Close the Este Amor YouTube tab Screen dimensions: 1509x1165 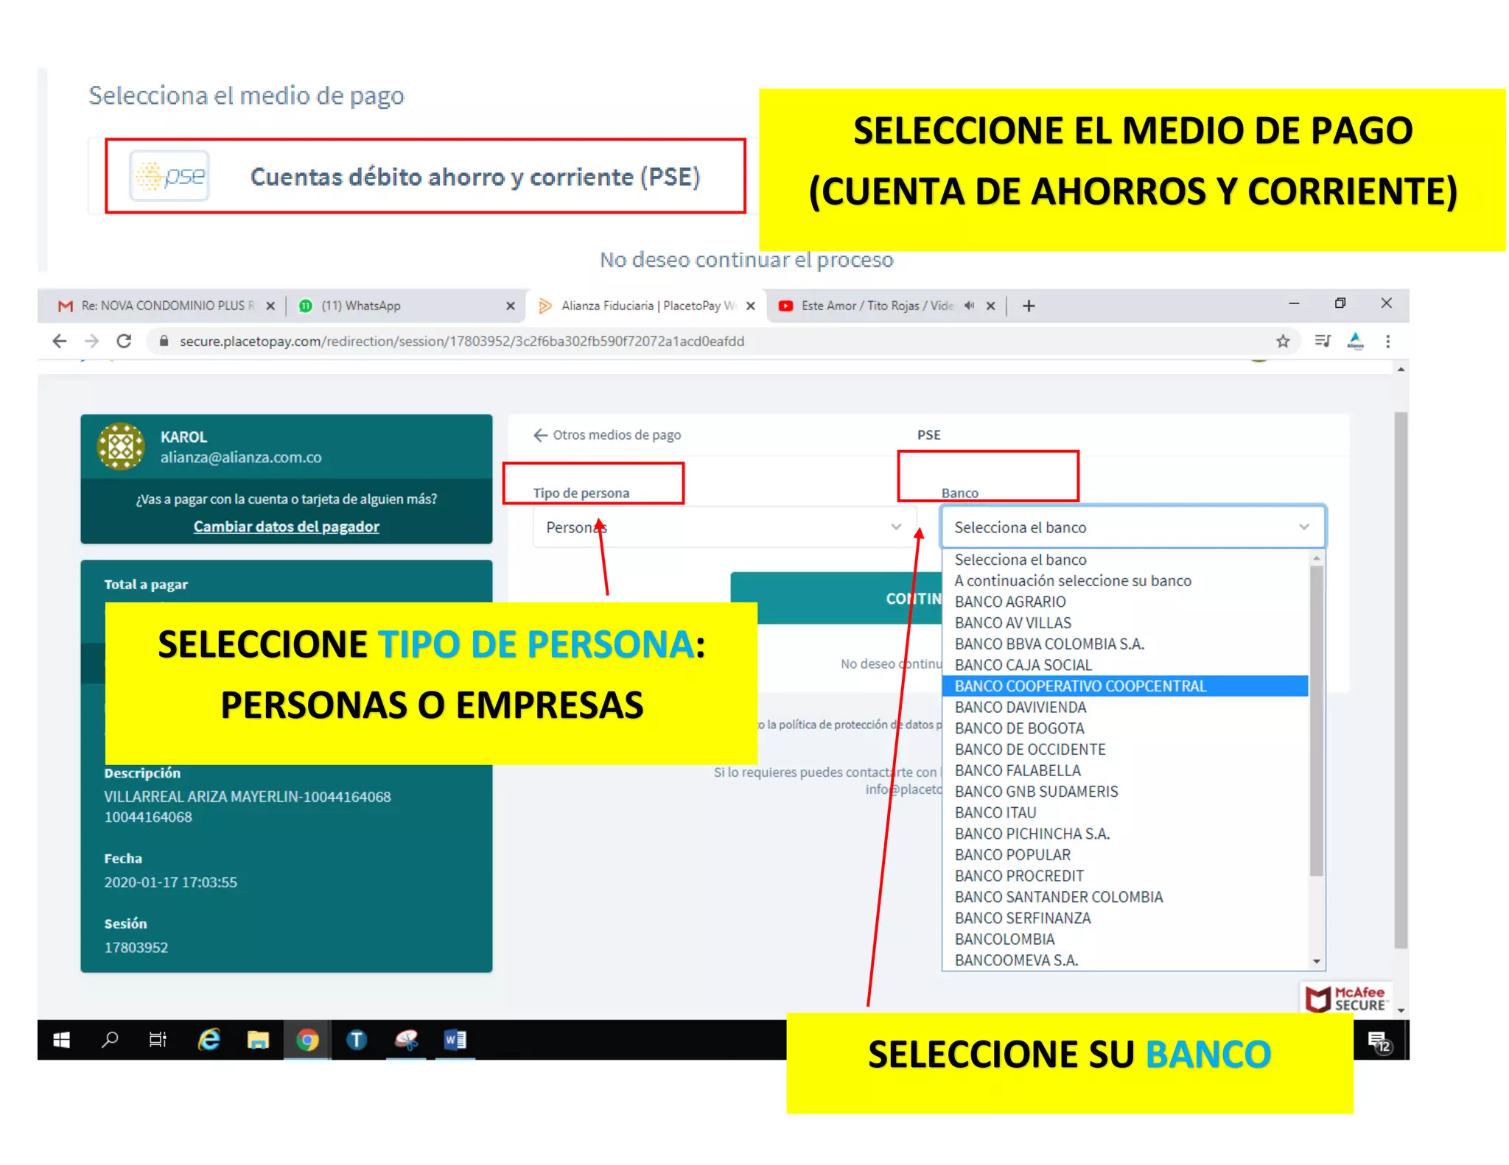pos(991,306)
